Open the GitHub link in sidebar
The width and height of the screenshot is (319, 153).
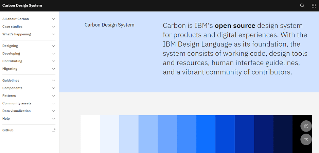(8, 130)
